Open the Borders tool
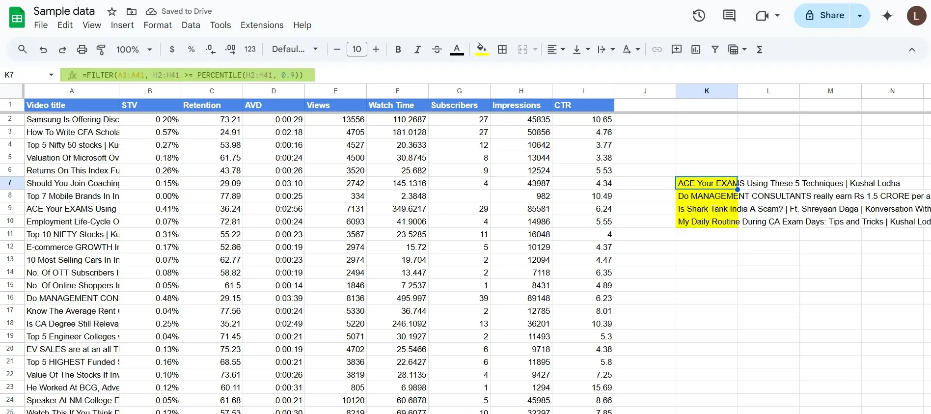 (x=502, y=50)
